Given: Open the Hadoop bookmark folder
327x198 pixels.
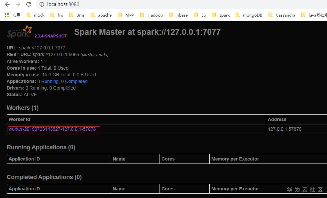Looking at the screenshot, I should (x=152, y=15).
